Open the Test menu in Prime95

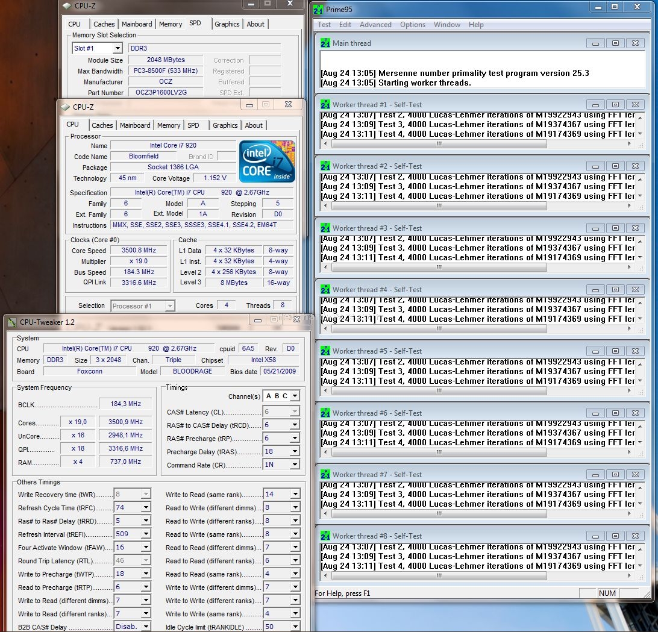(324, 25)
